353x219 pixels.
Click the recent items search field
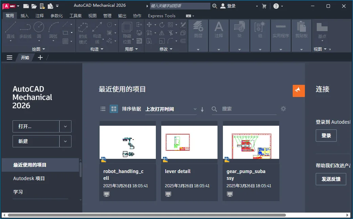click(x=244, y=109)
